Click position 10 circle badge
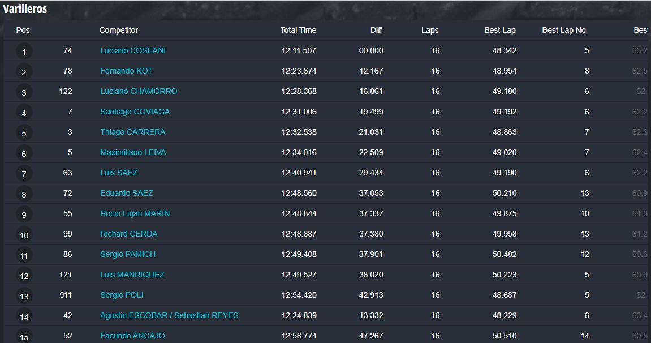Image resolution: width=651 pixels, height=343 pixels. pos(24,235)
